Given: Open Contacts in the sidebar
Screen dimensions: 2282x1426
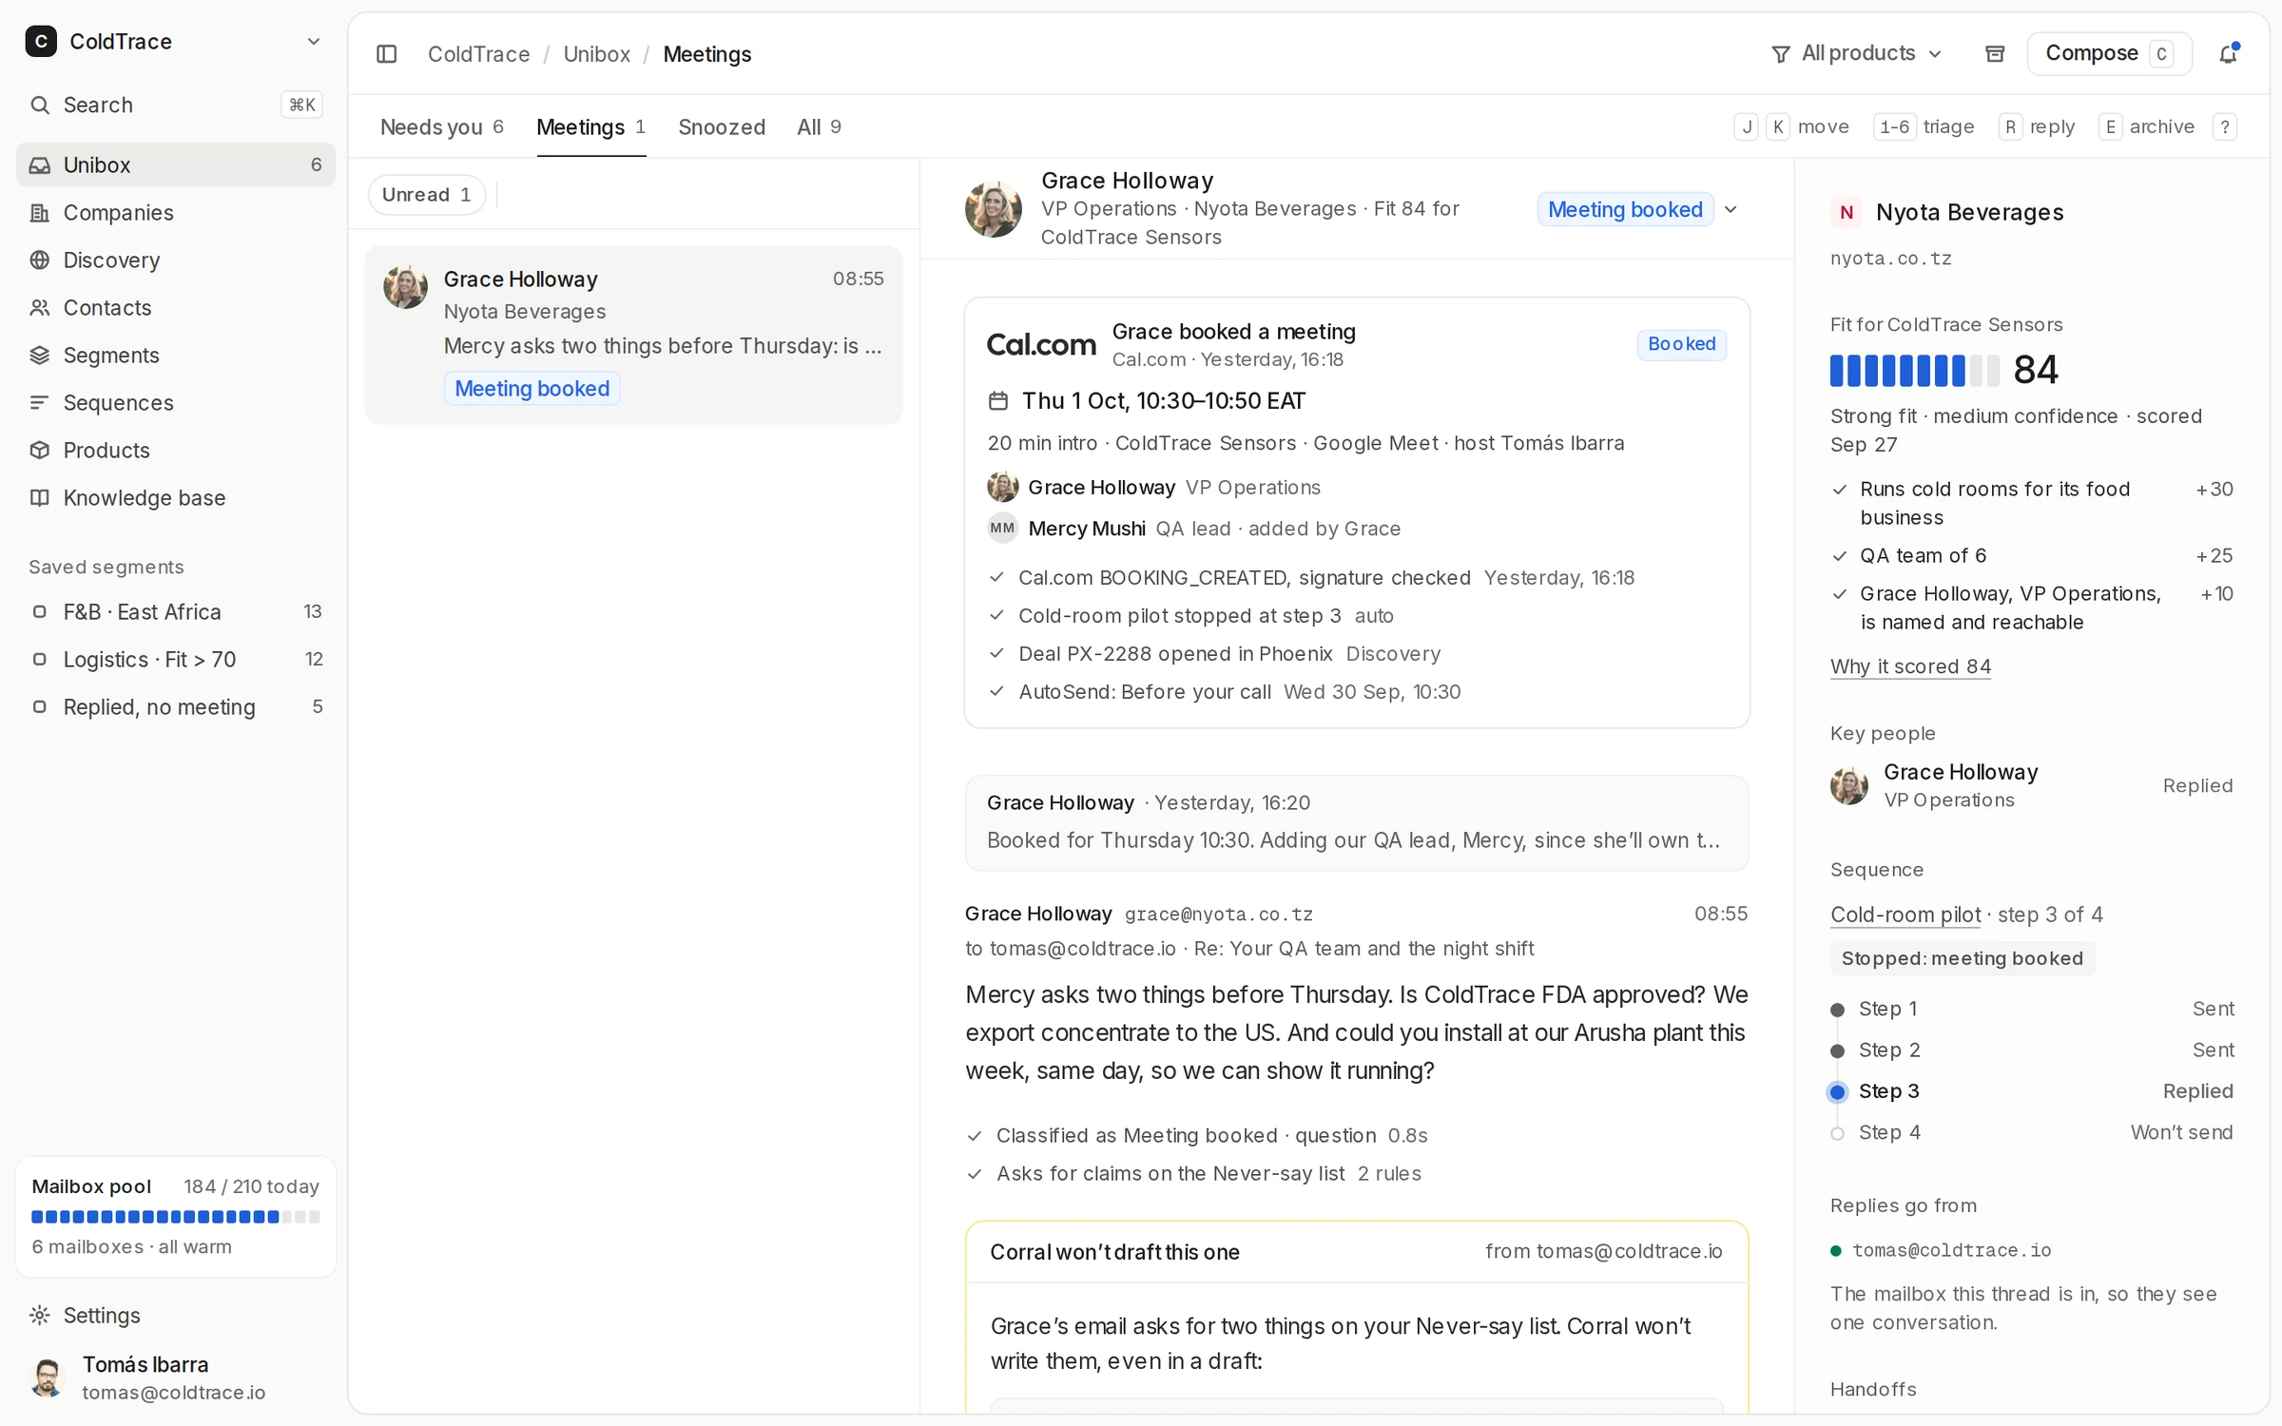Looking at the screenshot, I should 176,307.
